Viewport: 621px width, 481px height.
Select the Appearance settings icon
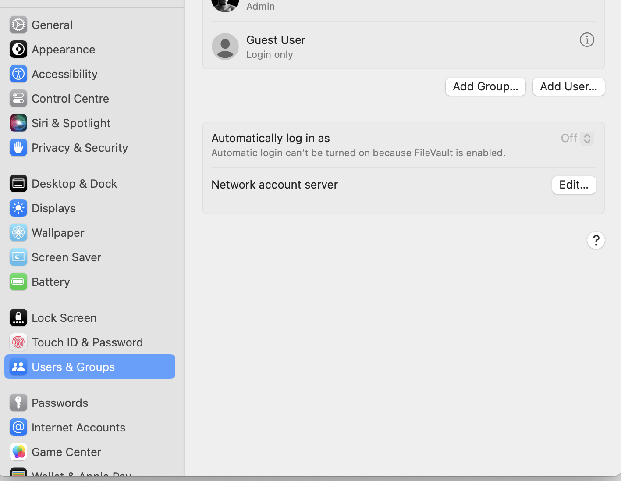click(x=18, y=49)
